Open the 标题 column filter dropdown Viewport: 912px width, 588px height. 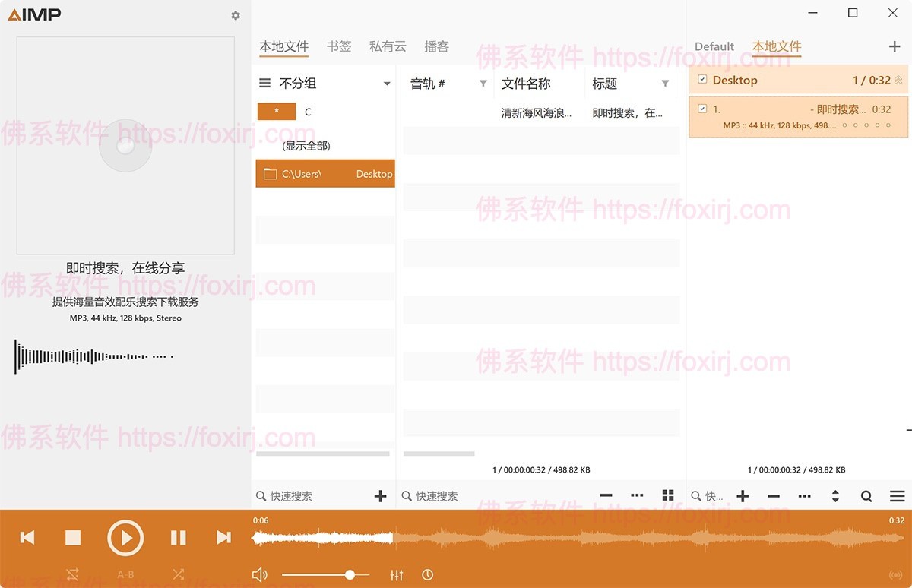coord(665,84)
